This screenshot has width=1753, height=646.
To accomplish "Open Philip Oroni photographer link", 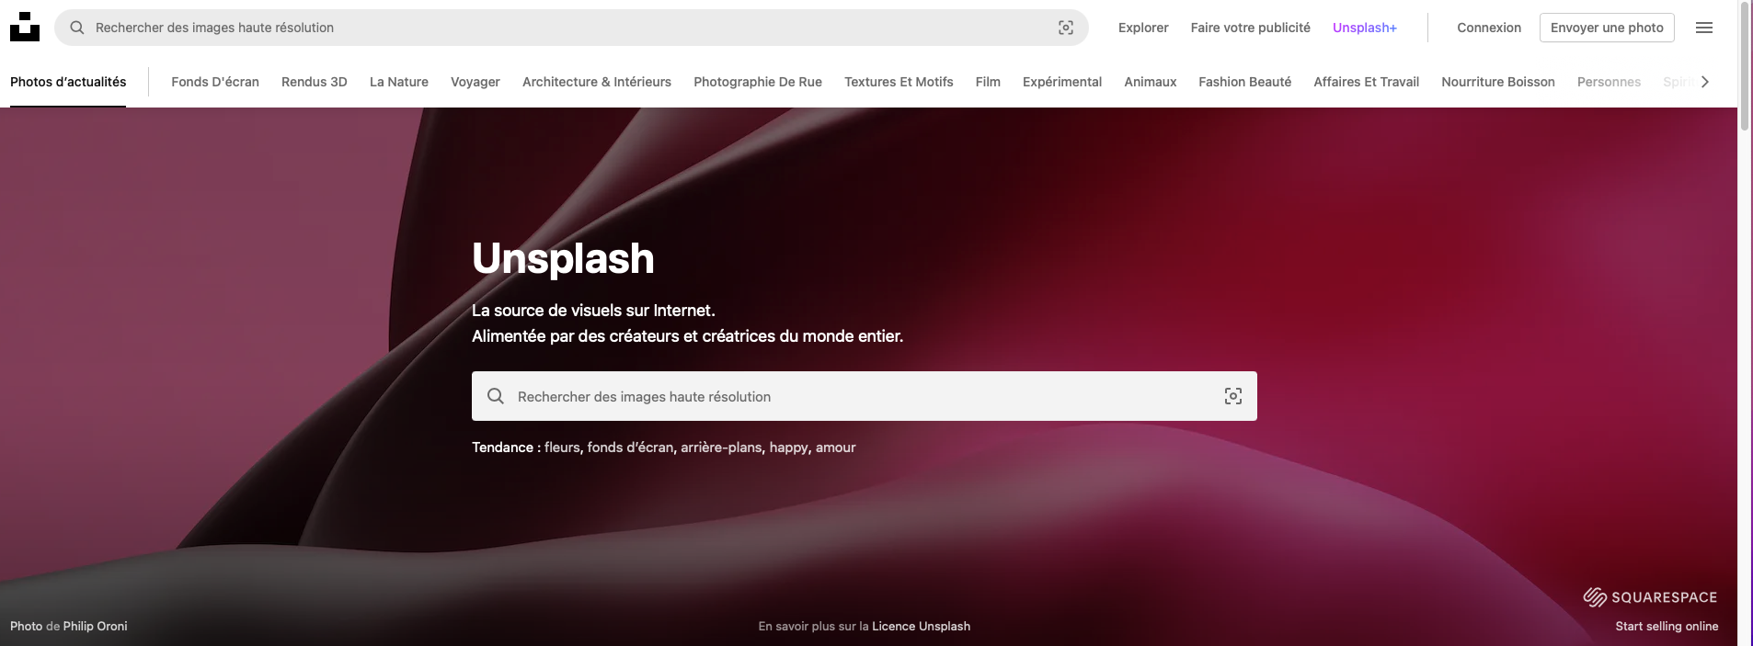I will pyautogui.click(x=96, y=626).
